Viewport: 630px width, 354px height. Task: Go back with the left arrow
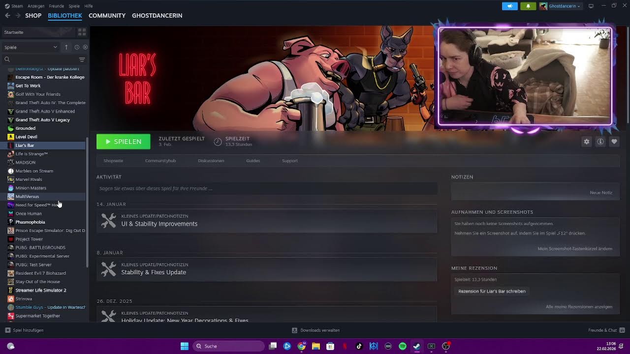(x=7, y=16)
